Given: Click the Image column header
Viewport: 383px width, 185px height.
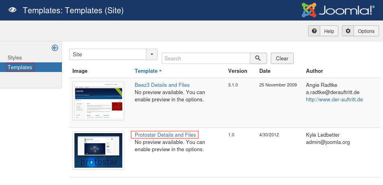Looking at the screenshot, I should pyautogui.click(x=80, y=71).
